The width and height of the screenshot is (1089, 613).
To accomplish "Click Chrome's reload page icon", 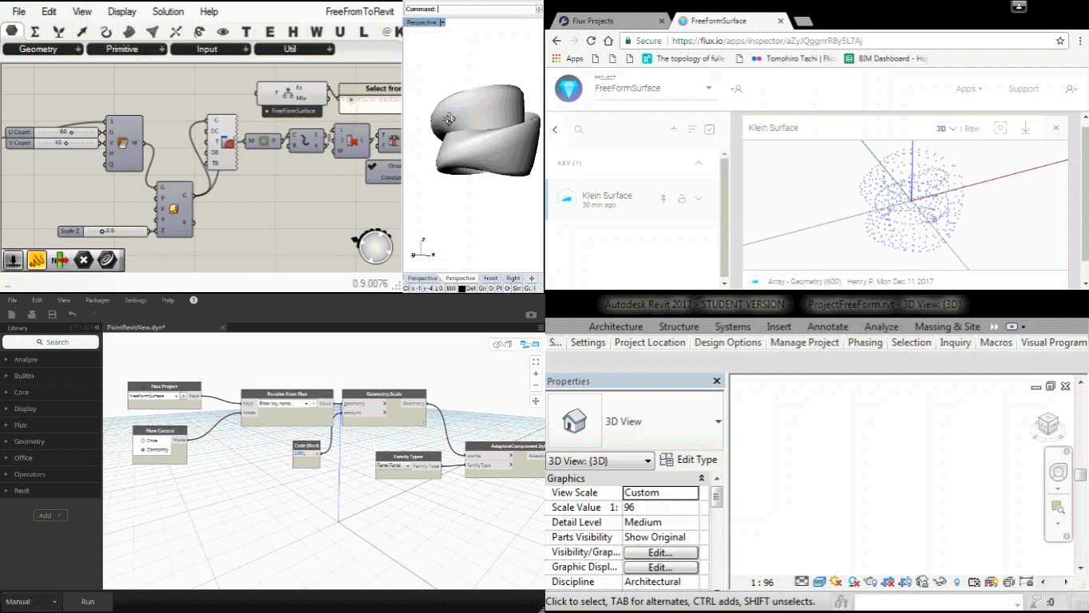I will coord(591,41).
